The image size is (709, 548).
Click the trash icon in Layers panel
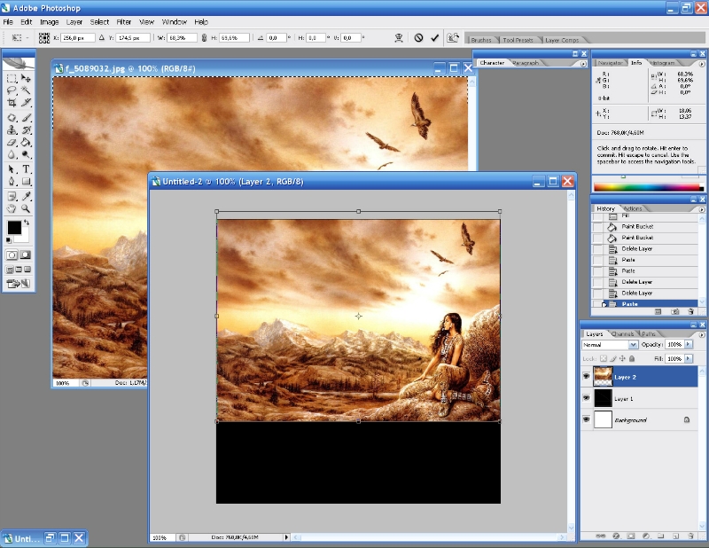pyautogui.click(x=690, y=536)
